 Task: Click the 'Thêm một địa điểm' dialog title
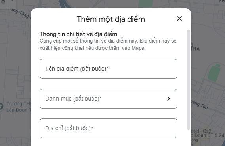click(111, 19)
